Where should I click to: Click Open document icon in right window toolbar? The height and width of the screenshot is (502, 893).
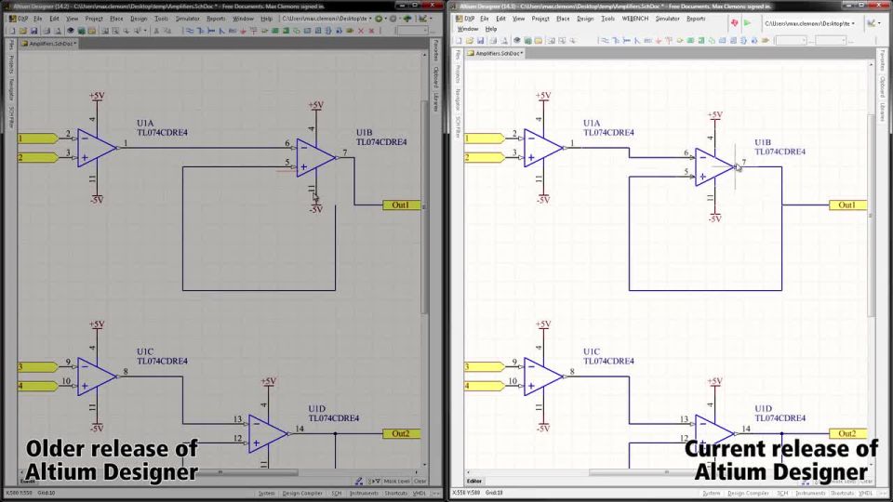coord(469,40)
